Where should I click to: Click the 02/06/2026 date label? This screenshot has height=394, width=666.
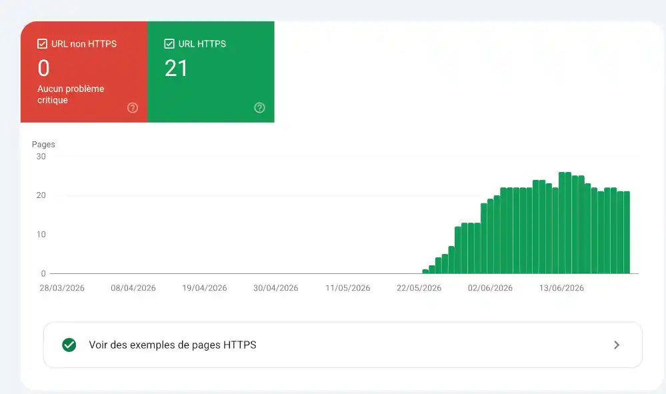[490, 288]
